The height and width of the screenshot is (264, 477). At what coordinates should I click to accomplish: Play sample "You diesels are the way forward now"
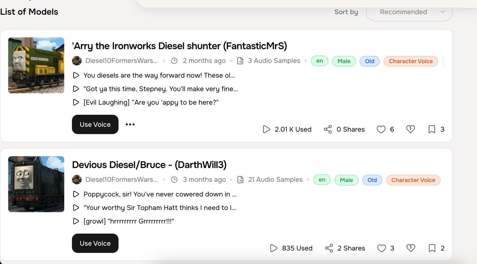pos(76,75)
